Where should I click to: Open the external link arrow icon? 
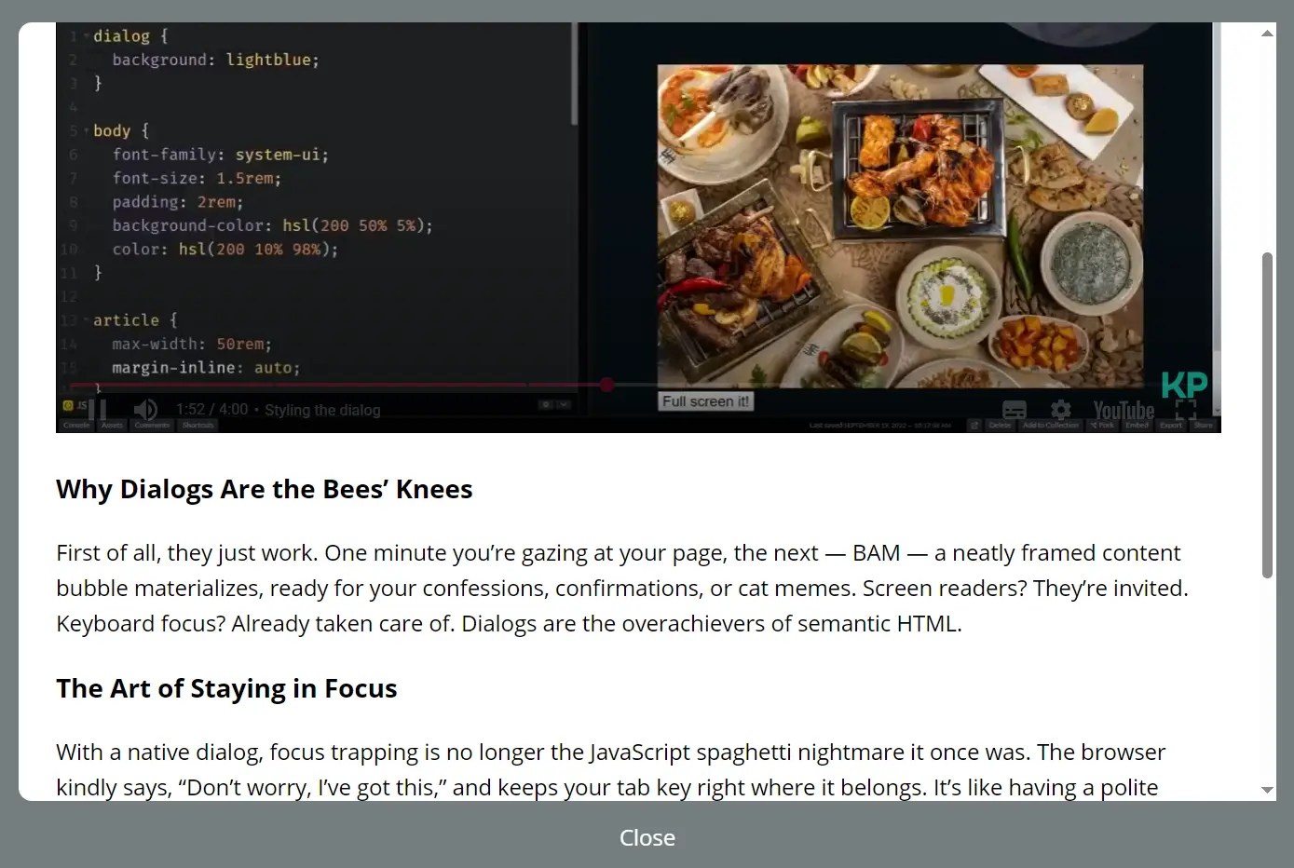[x=974, y=425]
